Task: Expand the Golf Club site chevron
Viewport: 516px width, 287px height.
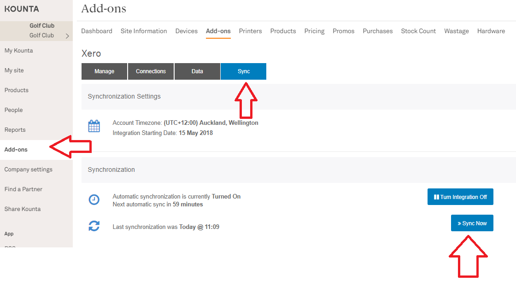Action: (x=67, y=36)
